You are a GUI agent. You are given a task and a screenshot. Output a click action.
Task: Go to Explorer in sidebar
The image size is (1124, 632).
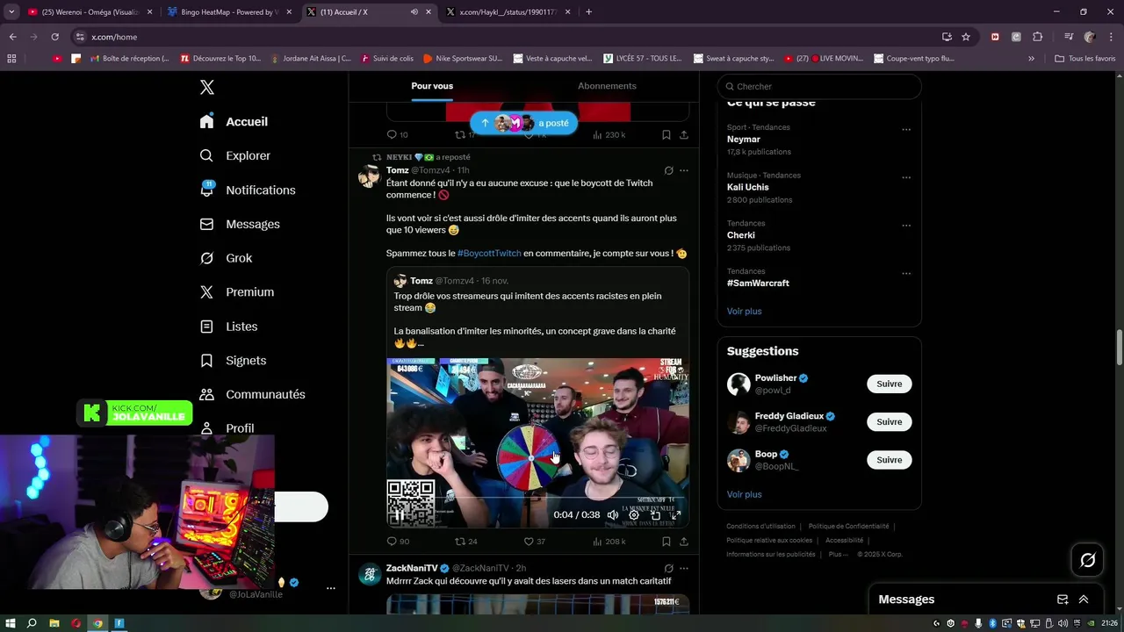pos(234,155)
